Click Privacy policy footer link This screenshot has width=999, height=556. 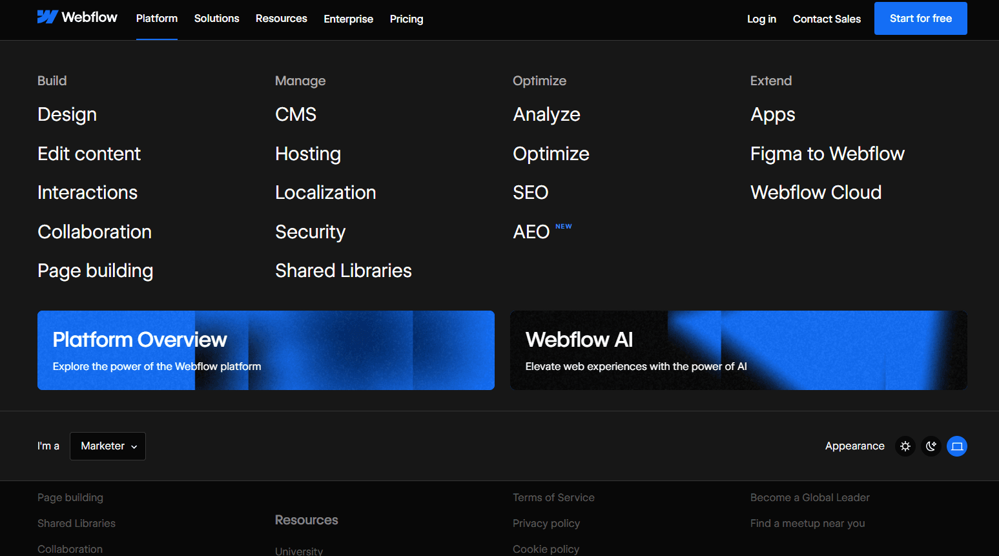(x=546, y=524)
